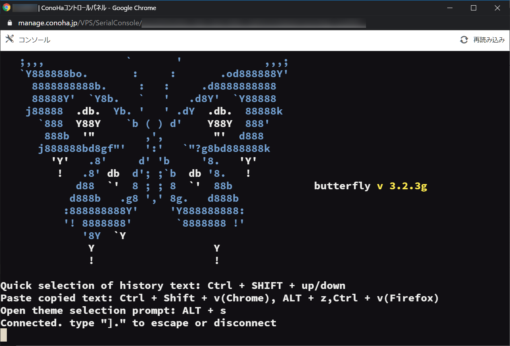Viewport: 510px width, 346px height.
Task: Click the version text 'v 3.2.3g'
Action: coord(402,186)
